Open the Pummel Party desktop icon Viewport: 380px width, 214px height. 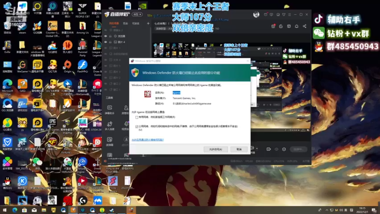[x=82, y=49]
